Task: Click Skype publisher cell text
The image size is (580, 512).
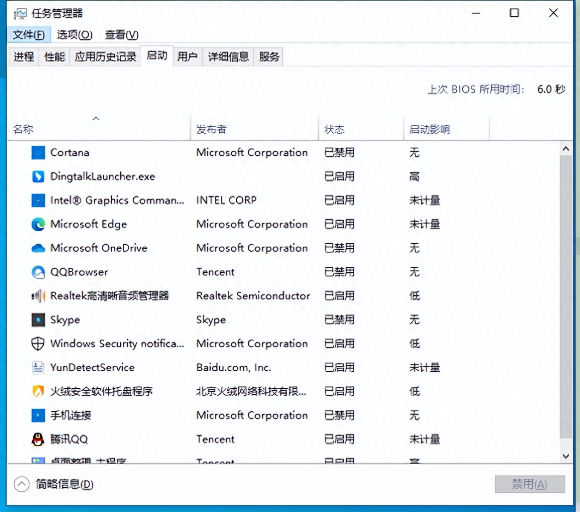Action: (x=211, y=320)
